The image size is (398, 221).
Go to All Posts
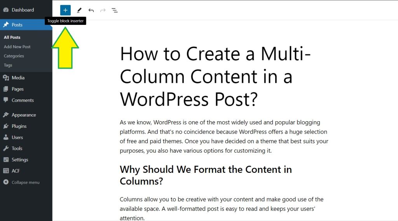12,37
